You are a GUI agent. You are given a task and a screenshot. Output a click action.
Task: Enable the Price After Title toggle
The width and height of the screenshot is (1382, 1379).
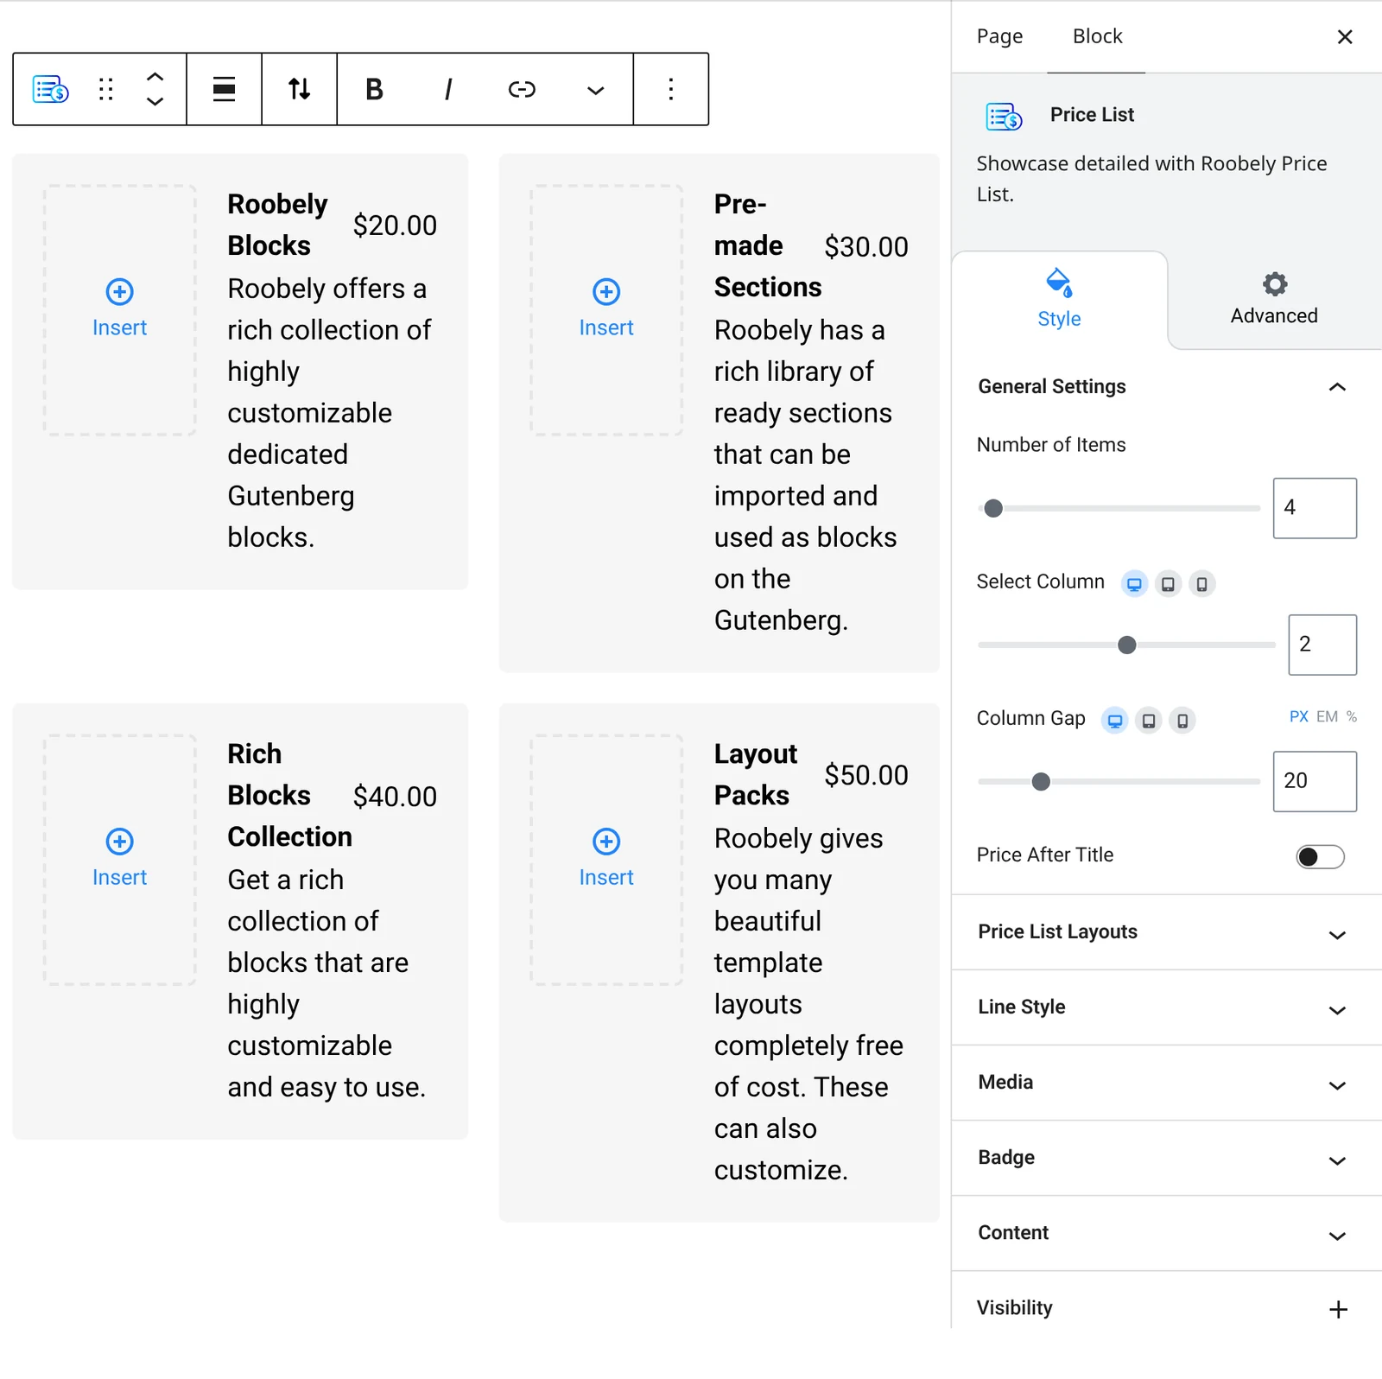point(1320,856)
